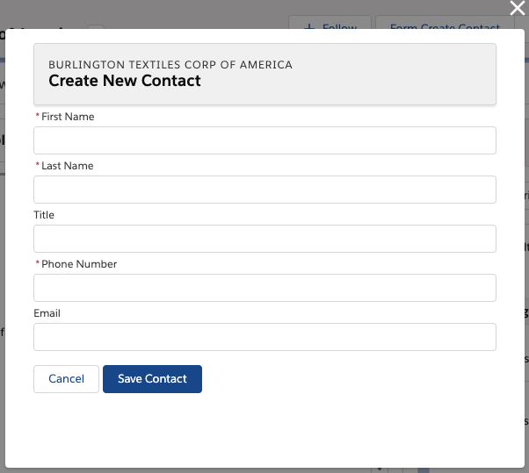Close the Create New Contact dialog
This screenshot has width=529, height=473.
(x=518, y=9)
